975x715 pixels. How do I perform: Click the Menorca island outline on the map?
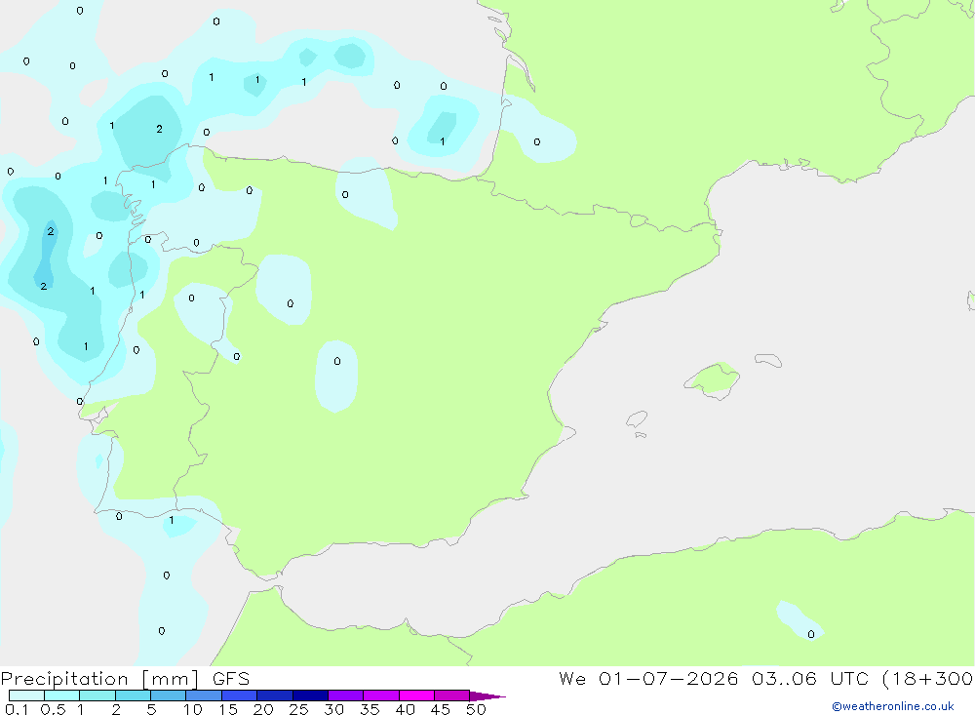coord(768,360)
